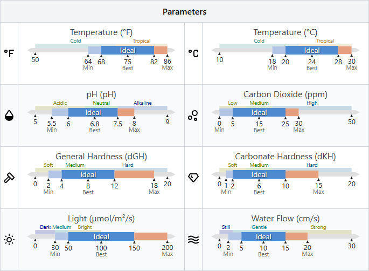Click the orange segment on General Hardness bar
Viewport: 369px width, 271px height.
click(134, 174)
